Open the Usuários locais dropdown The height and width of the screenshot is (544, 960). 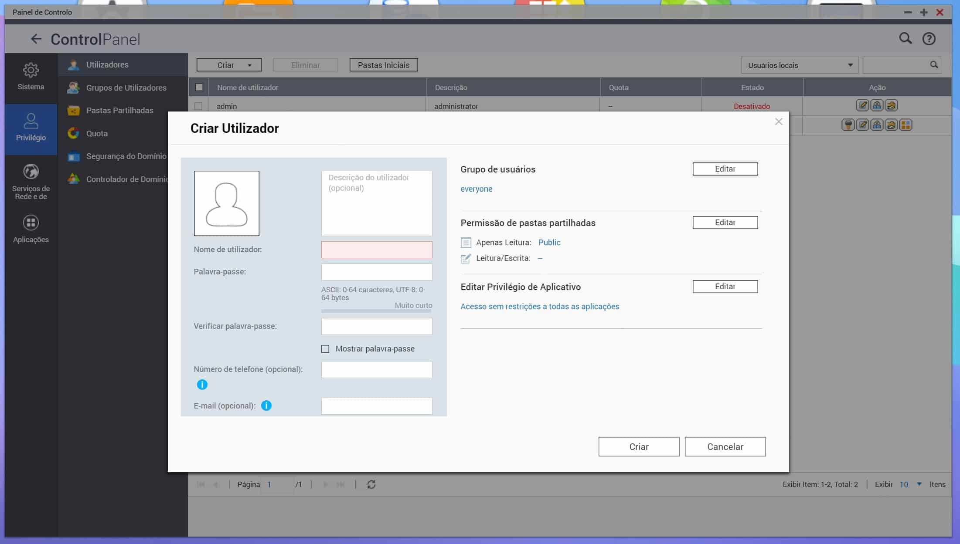click(799, 65)
